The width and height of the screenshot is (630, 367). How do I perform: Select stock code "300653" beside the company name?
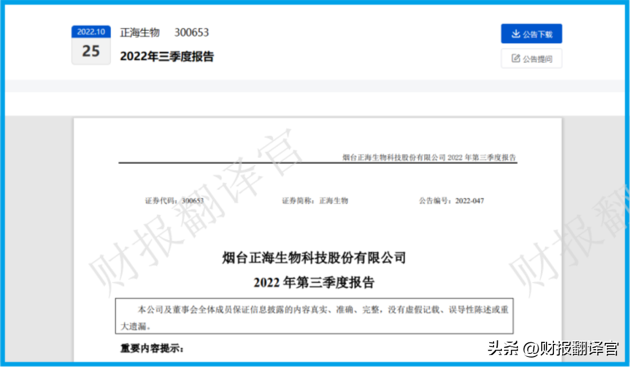pyautogui.click(x=192, y=33)
